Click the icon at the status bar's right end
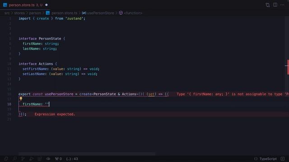 pos(283,159)
